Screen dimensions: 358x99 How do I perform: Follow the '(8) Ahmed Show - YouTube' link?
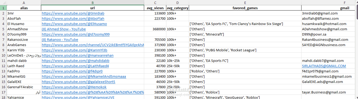tap(64, 29)
